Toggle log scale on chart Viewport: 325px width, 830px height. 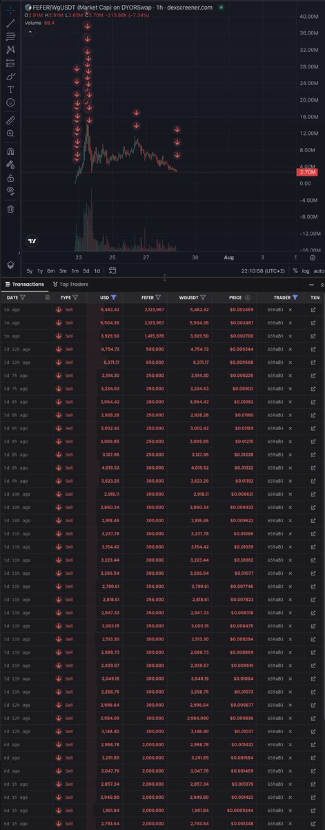[x=306, y=271]
